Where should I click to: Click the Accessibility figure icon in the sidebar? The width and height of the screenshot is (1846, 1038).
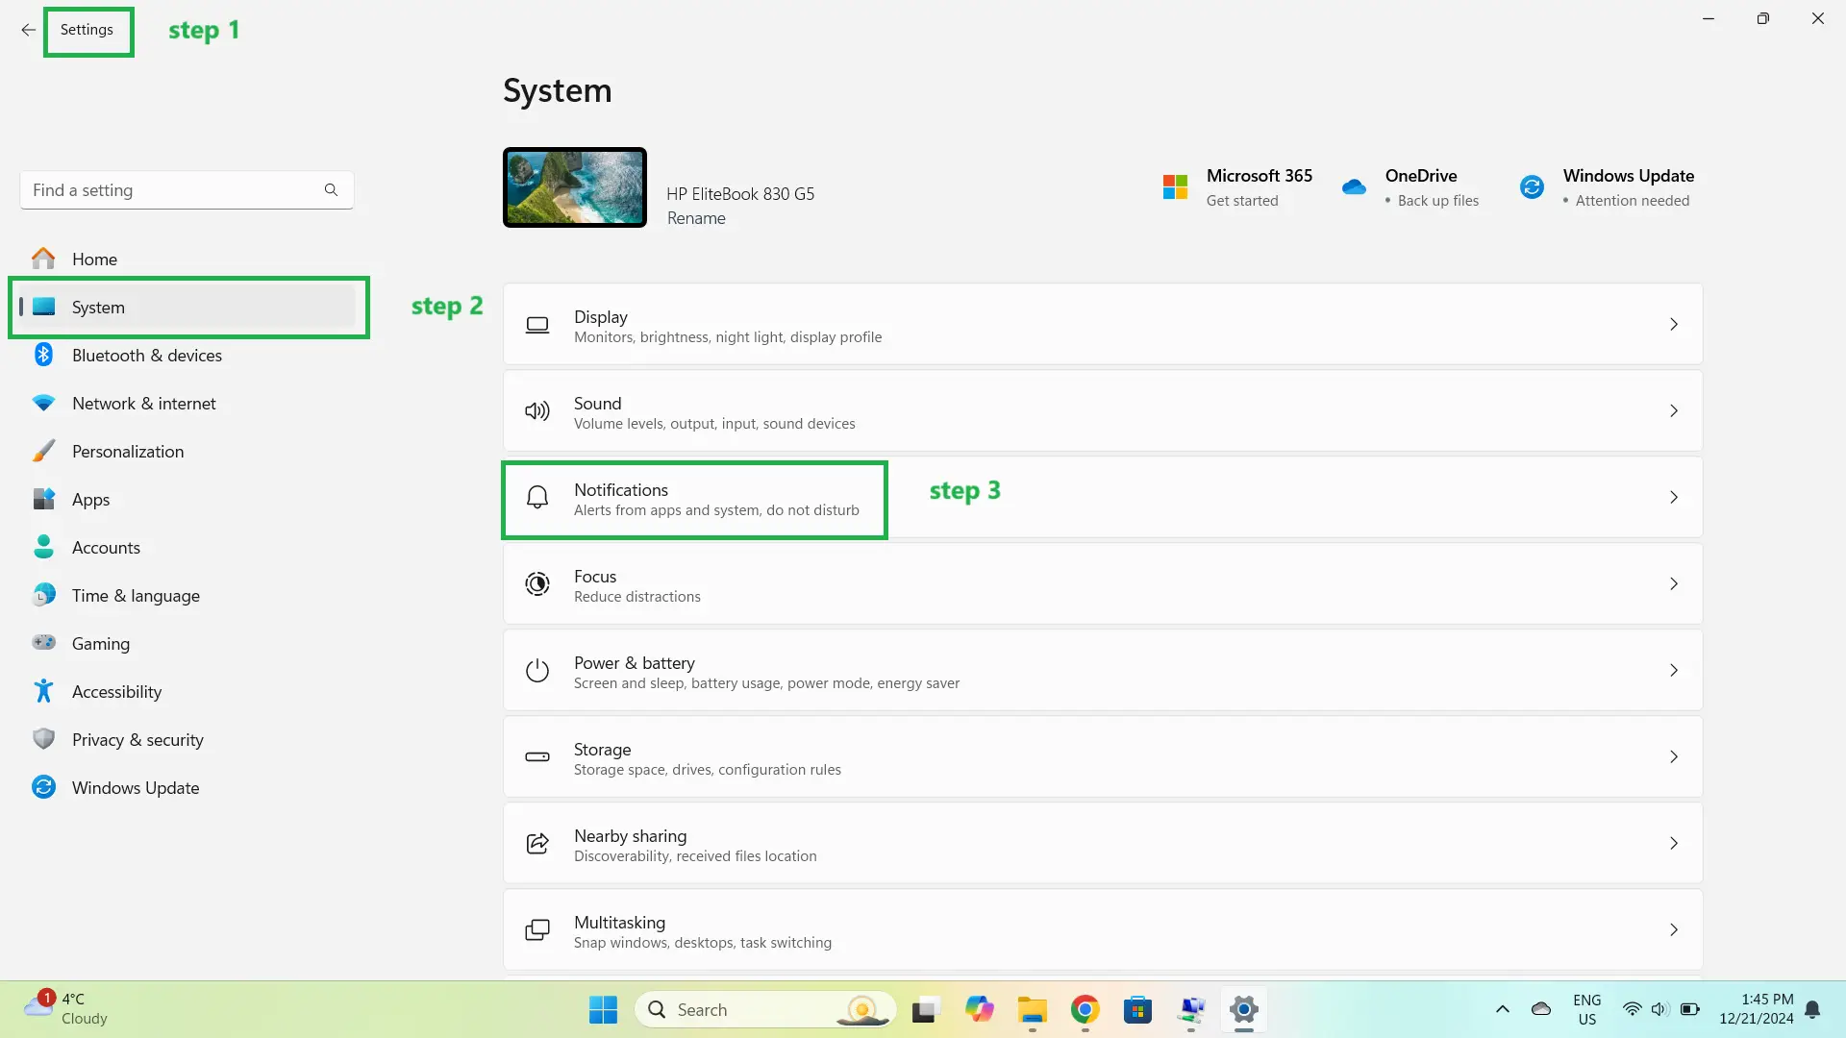pyautogui.click(x=43, y=691)
